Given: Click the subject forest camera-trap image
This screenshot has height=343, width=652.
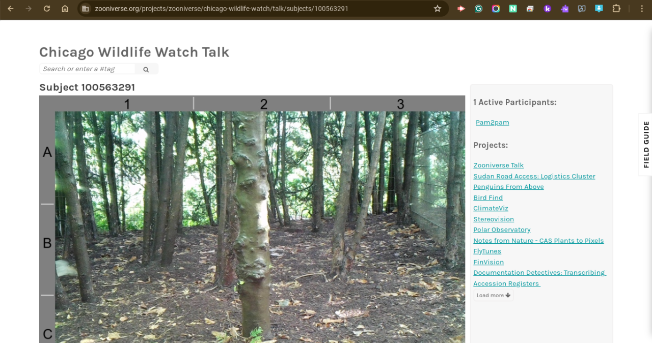Looking at the screenshot, I should point(252,219).
